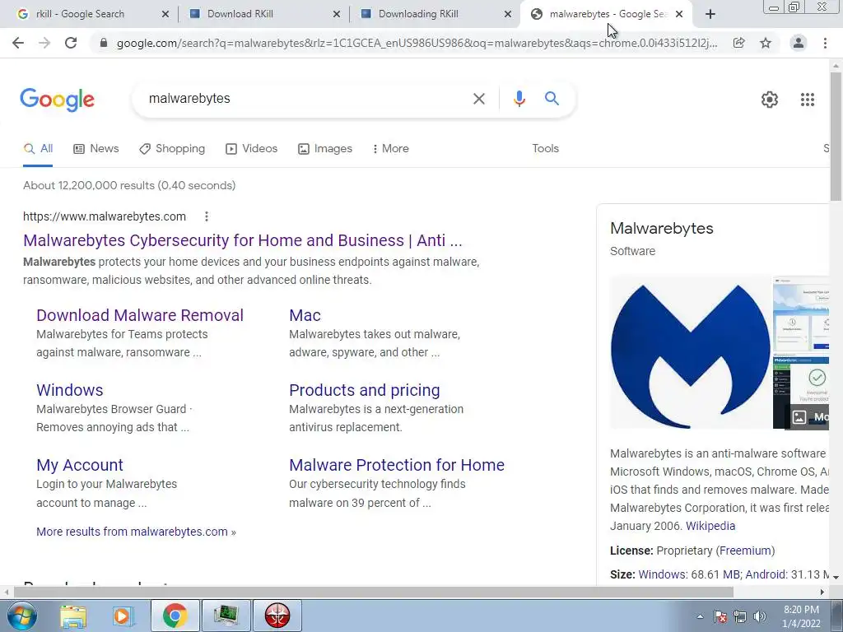The width and height of the screenshot is (843, 632).
Task: Open Malwarebytes Cybersecurity for Home and Business result
Action: coord(243,240)
